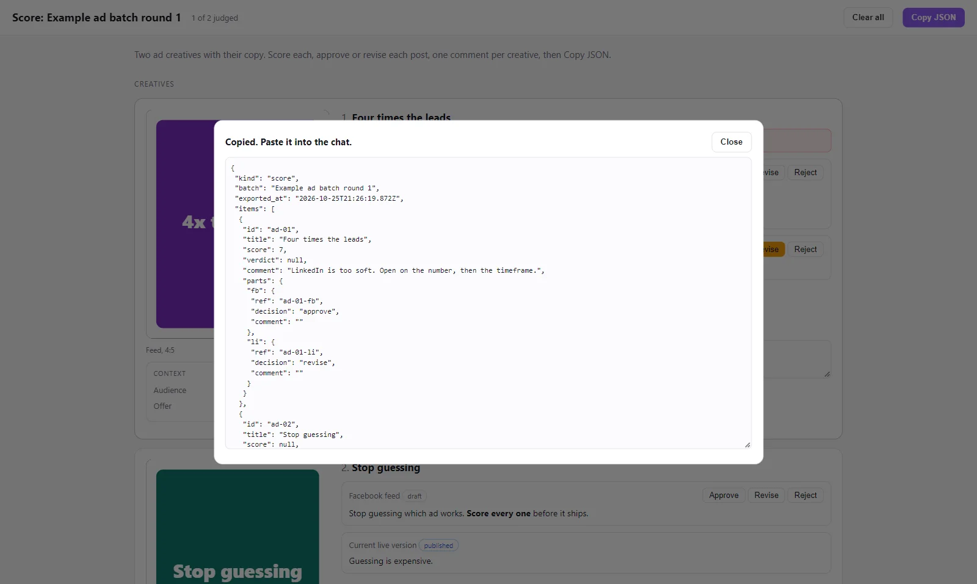Select the page title 'Score: Example ad batch round 1'

(96, 18)
